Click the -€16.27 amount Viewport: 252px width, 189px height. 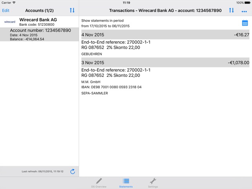(x=241, y=35)
